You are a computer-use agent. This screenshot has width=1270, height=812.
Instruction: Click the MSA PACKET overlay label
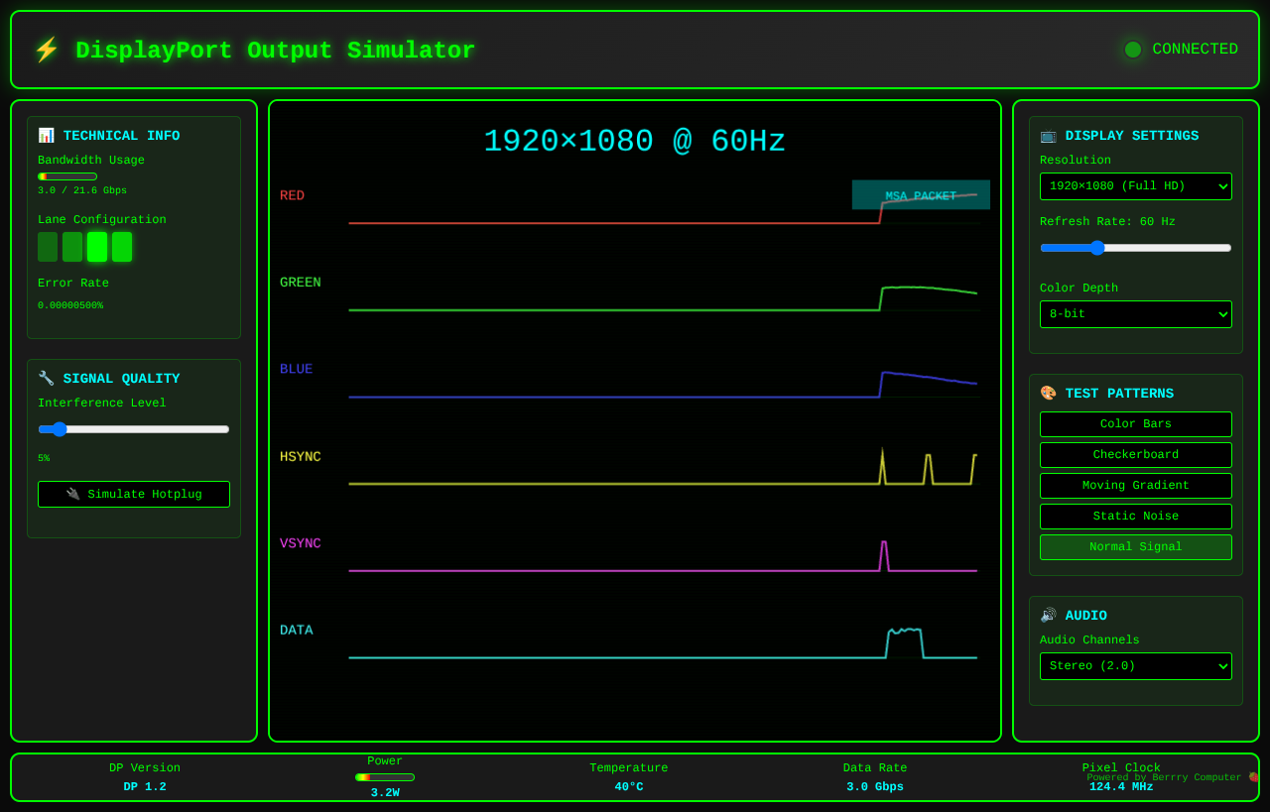pos(921,194)
